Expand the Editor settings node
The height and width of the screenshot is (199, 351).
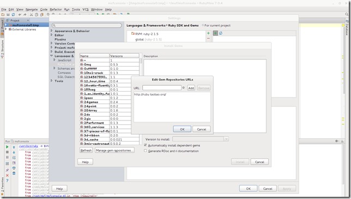point(52,35)
